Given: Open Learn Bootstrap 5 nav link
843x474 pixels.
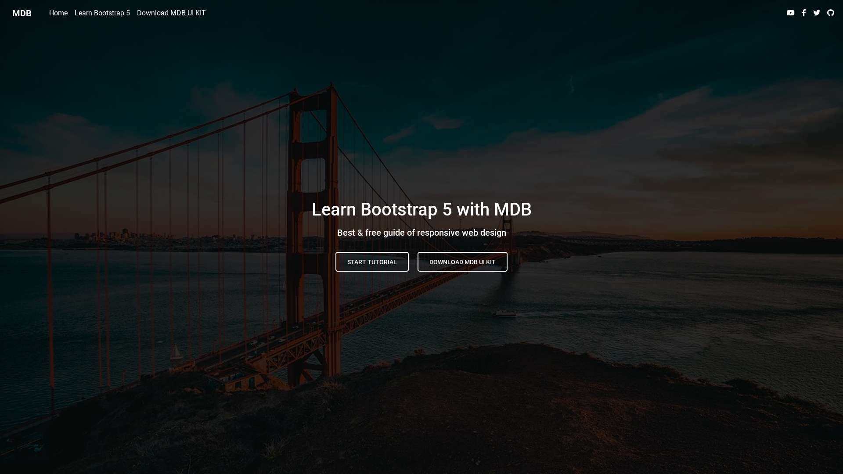Looking at the screenshot, I should click(102, 13).
